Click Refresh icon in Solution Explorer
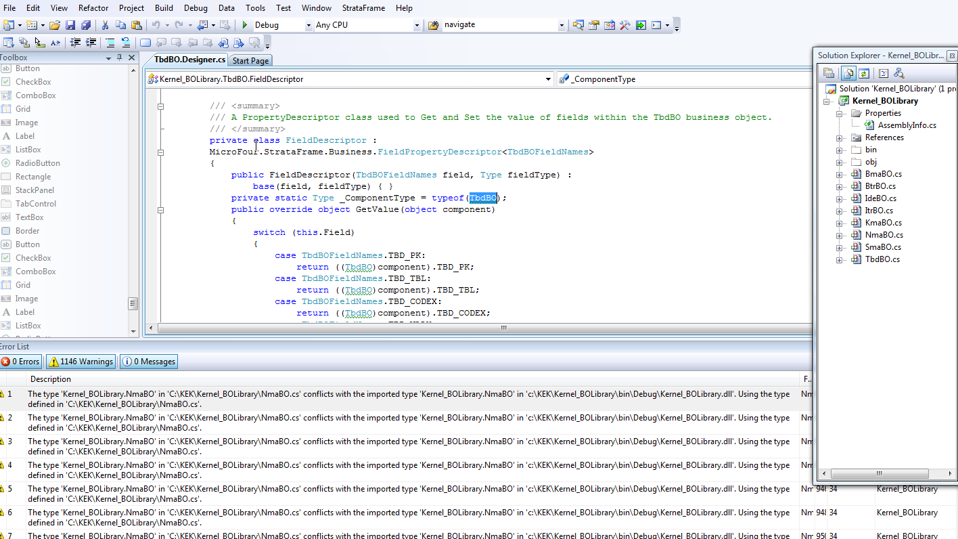The image size is (958, 539). 864,73
